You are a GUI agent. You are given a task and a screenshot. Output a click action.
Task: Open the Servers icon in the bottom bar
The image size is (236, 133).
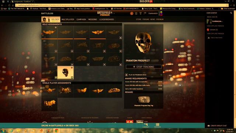(157, 125)
